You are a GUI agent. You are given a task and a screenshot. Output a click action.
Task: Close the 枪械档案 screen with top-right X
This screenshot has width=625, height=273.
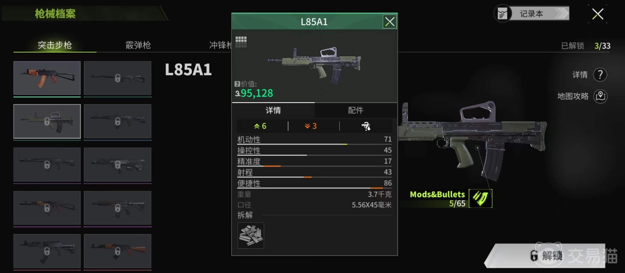coord(598,14)
